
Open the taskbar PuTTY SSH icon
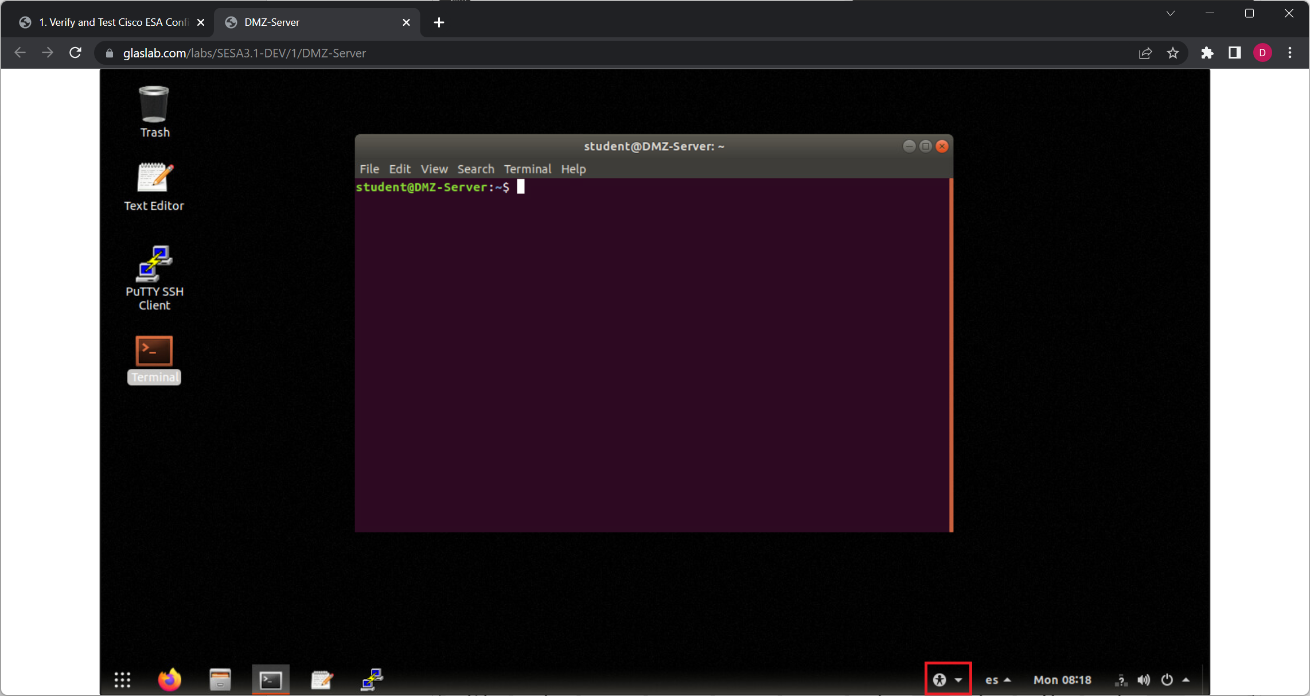pos(372,680)
